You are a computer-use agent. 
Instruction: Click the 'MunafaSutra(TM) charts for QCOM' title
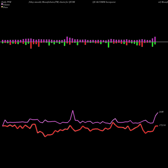[x=58, y=2]
